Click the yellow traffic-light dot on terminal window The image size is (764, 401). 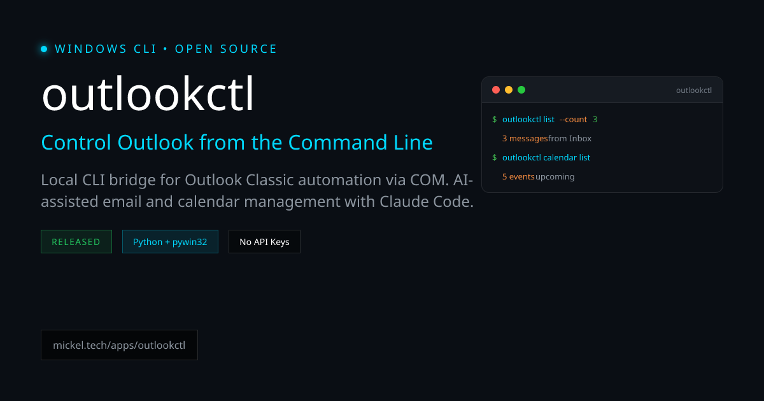pos(508,90)
